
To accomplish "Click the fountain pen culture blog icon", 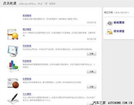I will coord(13,99).
